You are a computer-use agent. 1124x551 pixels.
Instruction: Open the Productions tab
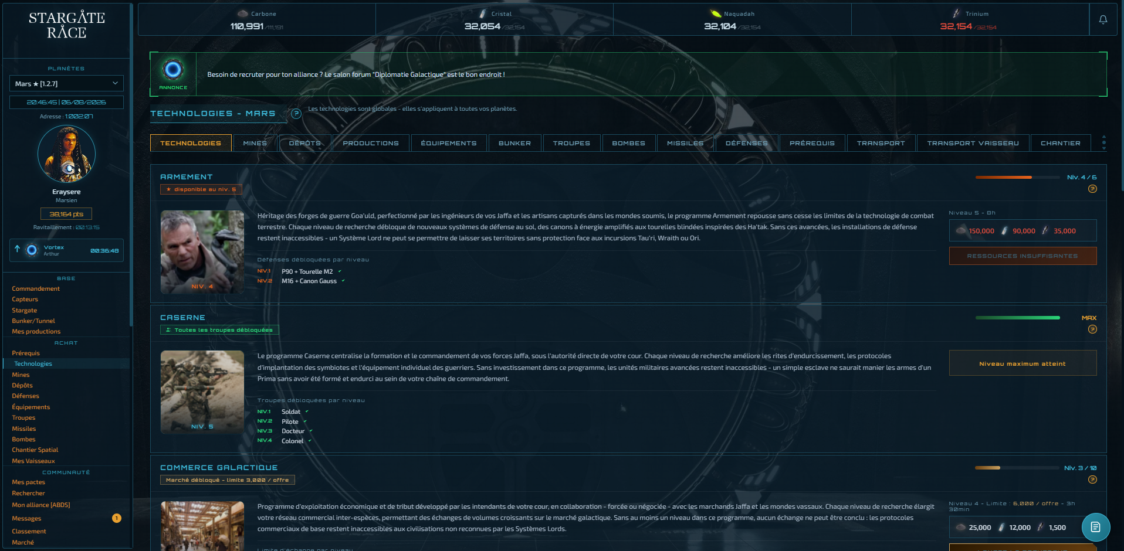371,143
